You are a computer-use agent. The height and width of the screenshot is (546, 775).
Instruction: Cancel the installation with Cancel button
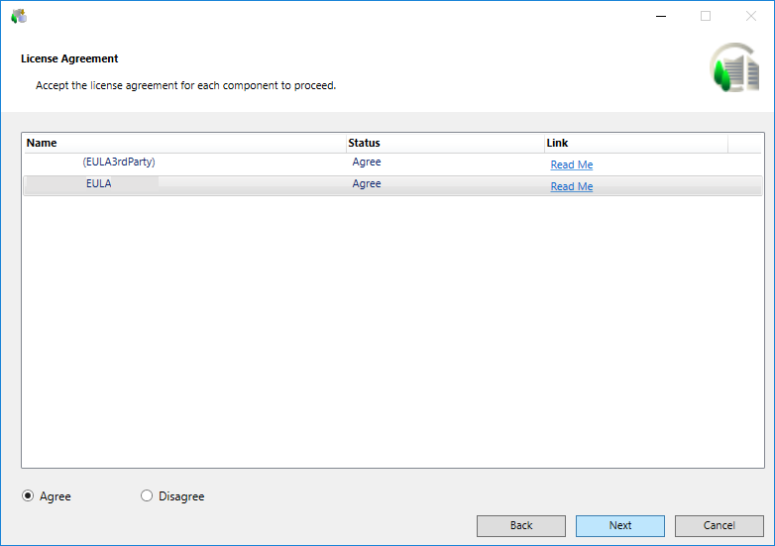pos(719,525)
